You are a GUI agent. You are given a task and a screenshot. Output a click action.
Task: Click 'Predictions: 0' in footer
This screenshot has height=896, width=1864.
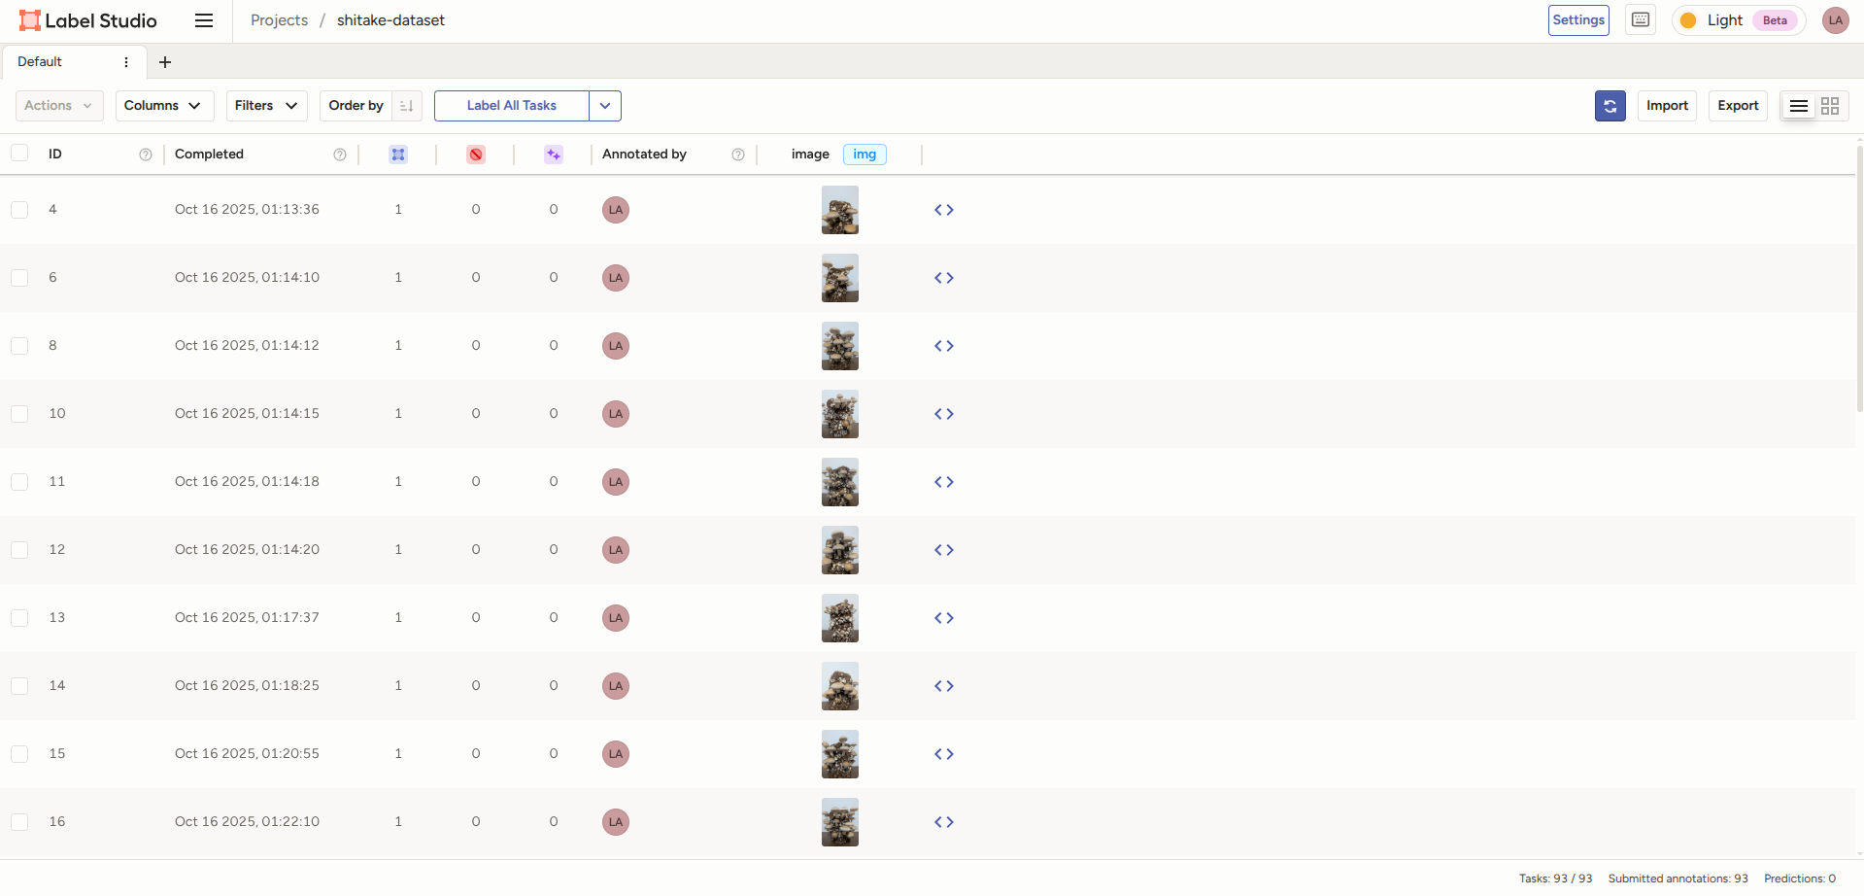(x=1800, y=879)
